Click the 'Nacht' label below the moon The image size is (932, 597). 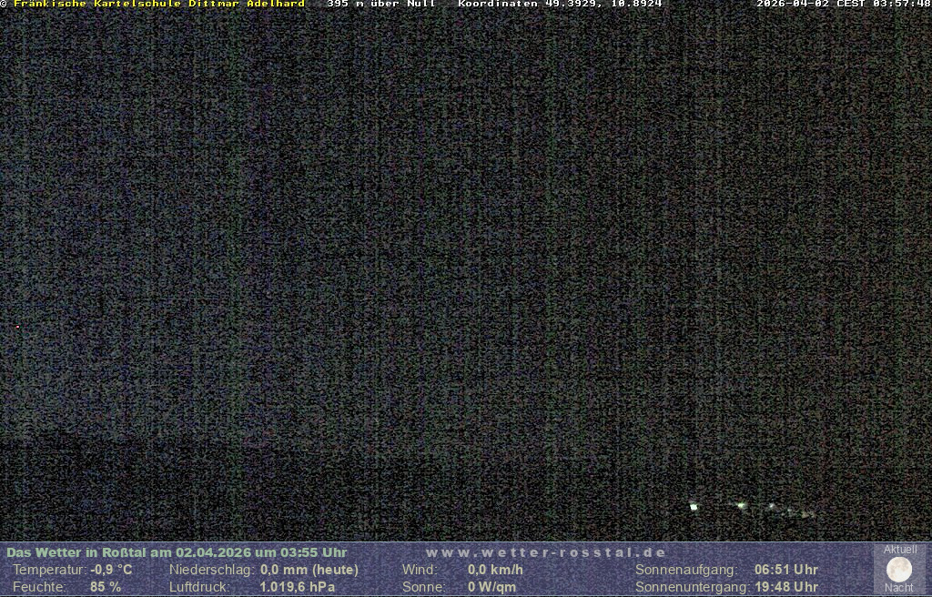click(x=899, y=588)
